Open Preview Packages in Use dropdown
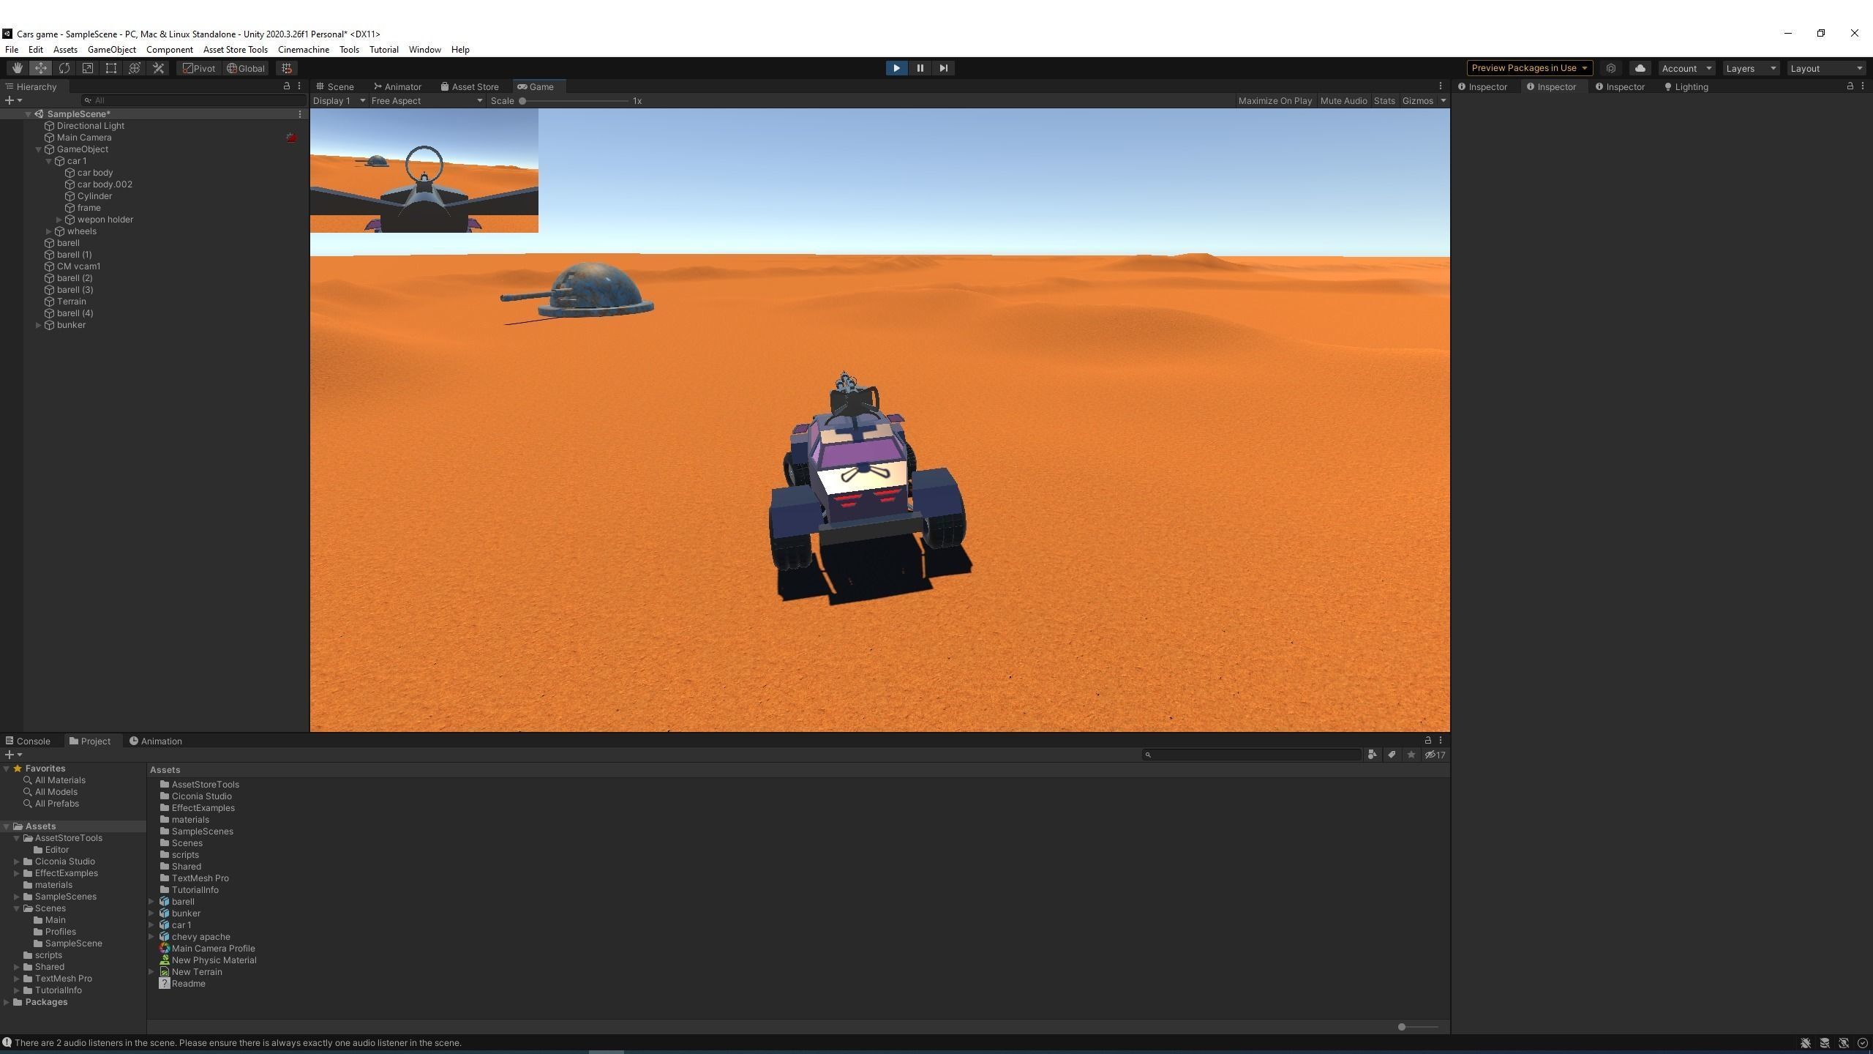1873x1054 pixels. pos(1529,68)
